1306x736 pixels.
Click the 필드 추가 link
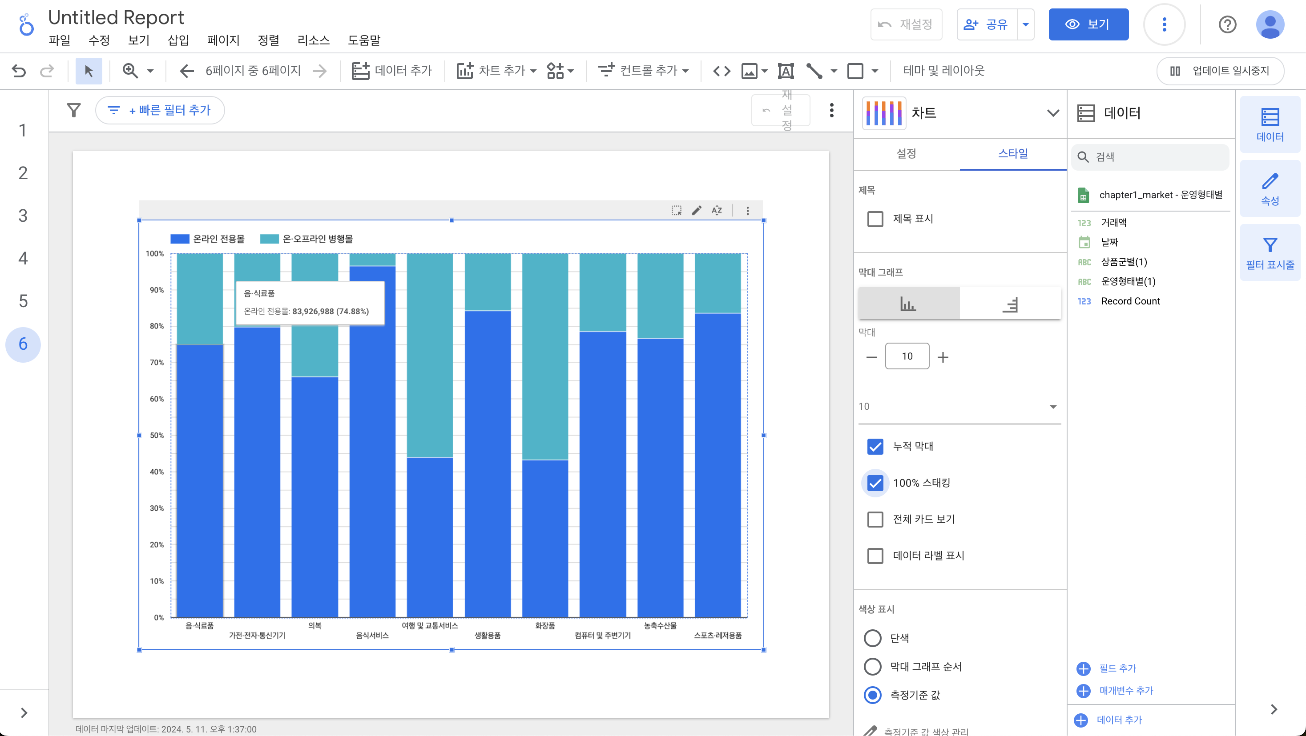(x=1117, y=668)
